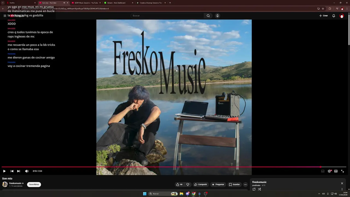Click the magnifier search button
Screen dimensions: 350x197
[208, 16]
